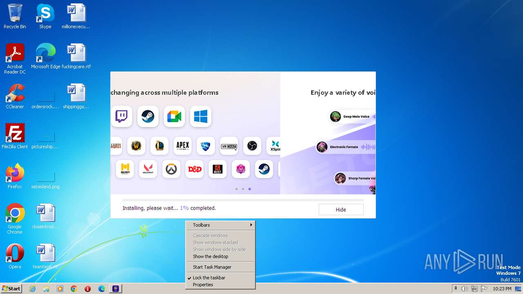Click the installation progress bar
The image size is (523, 294).
[x=243, y=200]
